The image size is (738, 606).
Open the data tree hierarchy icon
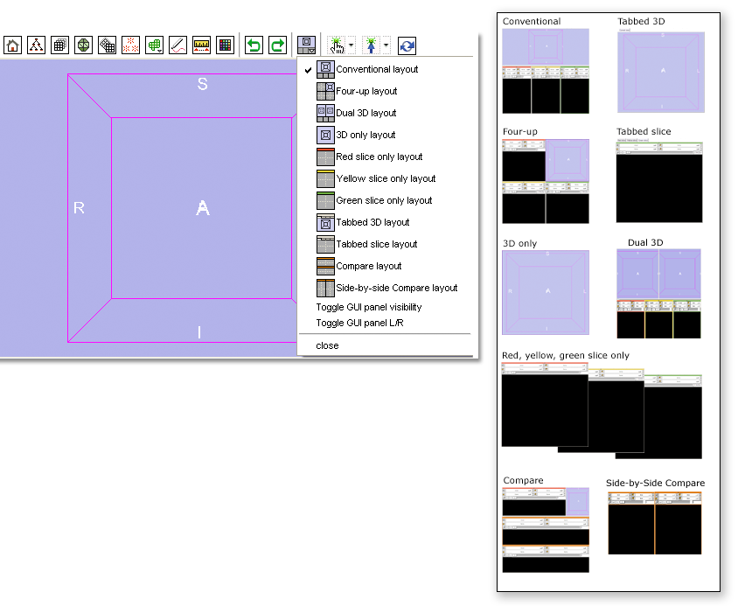36,45
